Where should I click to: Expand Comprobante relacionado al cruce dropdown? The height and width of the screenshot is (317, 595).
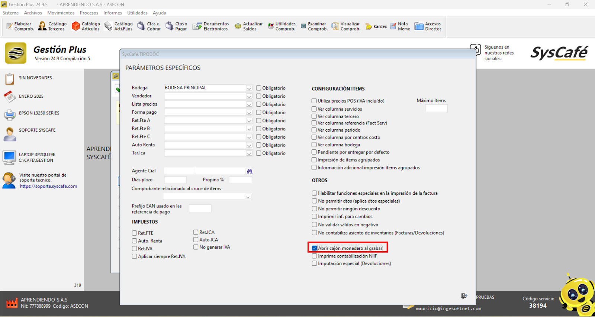[x=248, y=197]
